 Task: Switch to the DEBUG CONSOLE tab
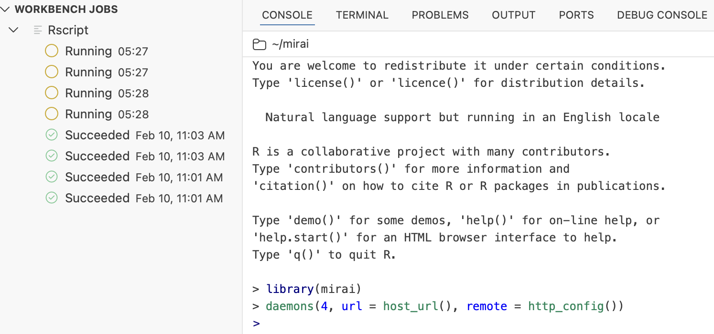coord(661,15)
